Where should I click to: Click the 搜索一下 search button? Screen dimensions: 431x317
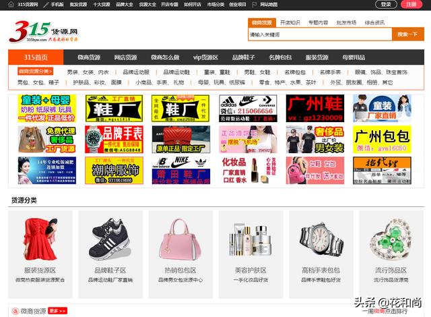point(408,34)
